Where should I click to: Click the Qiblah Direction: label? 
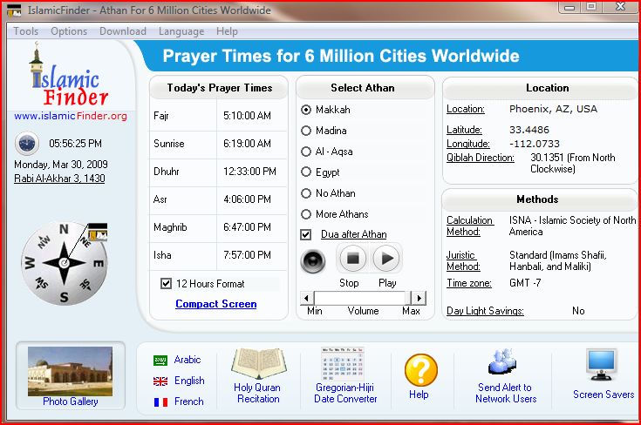coord(481,158)
